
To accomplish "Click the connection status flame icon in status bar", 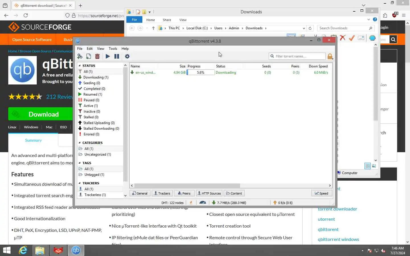I will pyautogui.click(x=191, y=203).
